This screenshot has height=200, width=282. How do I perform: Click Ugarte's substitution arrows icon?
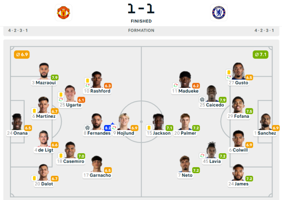61,99
